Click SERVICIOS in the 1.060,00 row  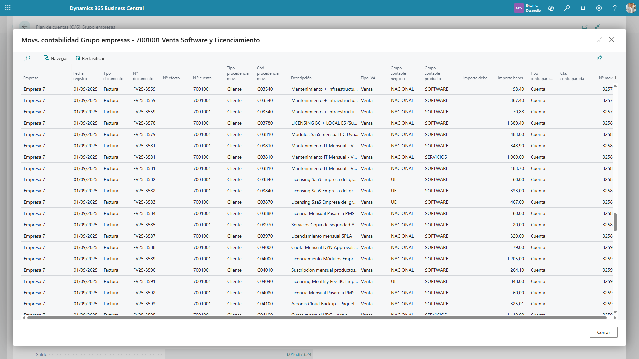(436, 157)
